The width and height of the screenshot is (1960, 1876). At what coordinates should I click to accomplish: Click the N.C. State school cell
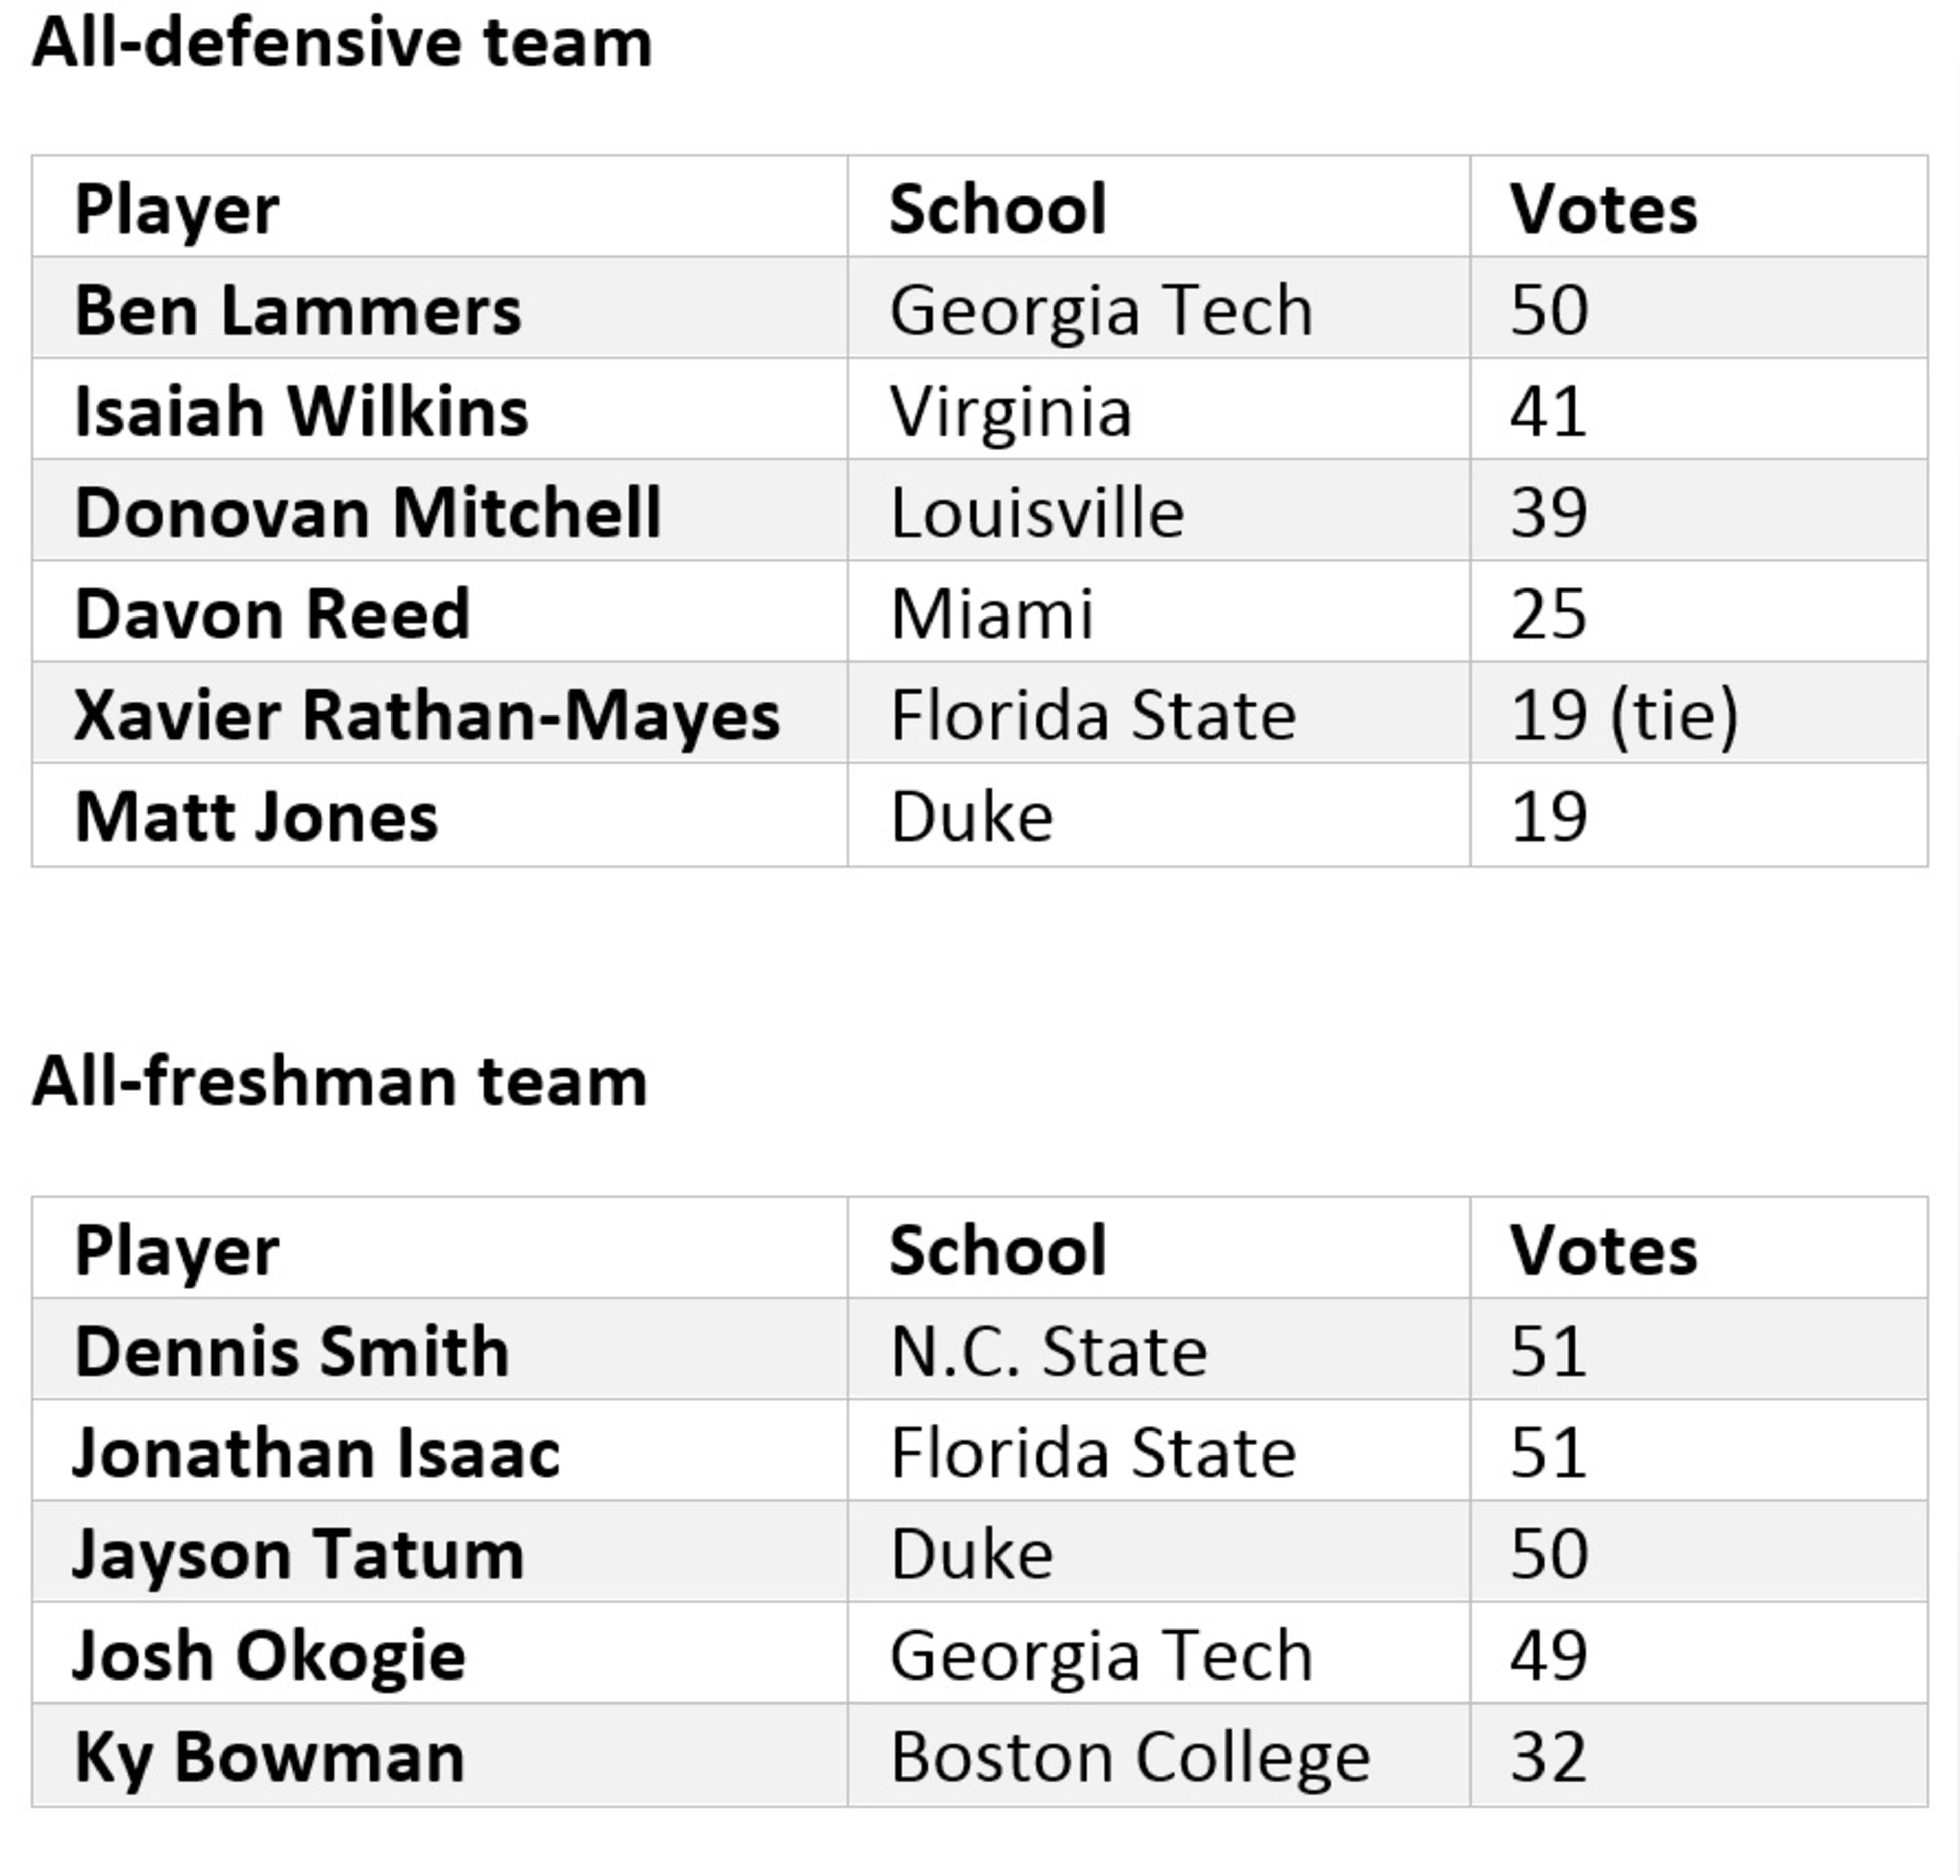tap(1048, 1352)
